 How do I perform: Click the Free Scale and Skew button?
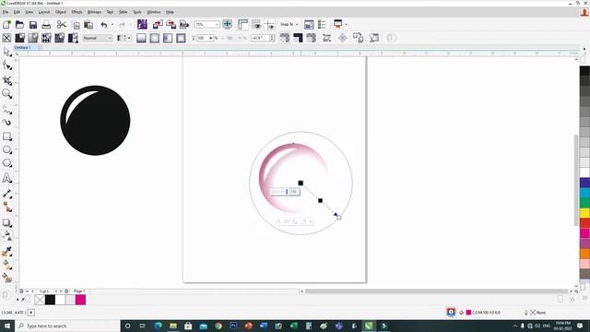pyautogui.click(x=326, y=38)
